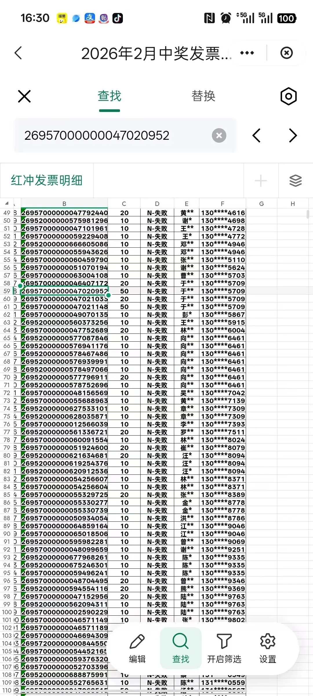Select the 红冲发票明细 sheet tab
This screenshot has height=696, width=313.
tap(47, 180)
